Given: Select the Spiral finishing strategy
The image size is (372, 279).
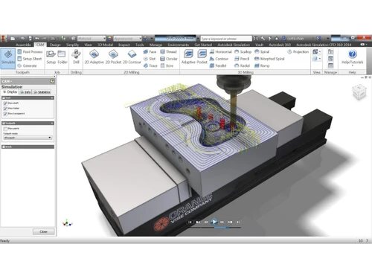Looking at the screenshot, I should point(262,51).
